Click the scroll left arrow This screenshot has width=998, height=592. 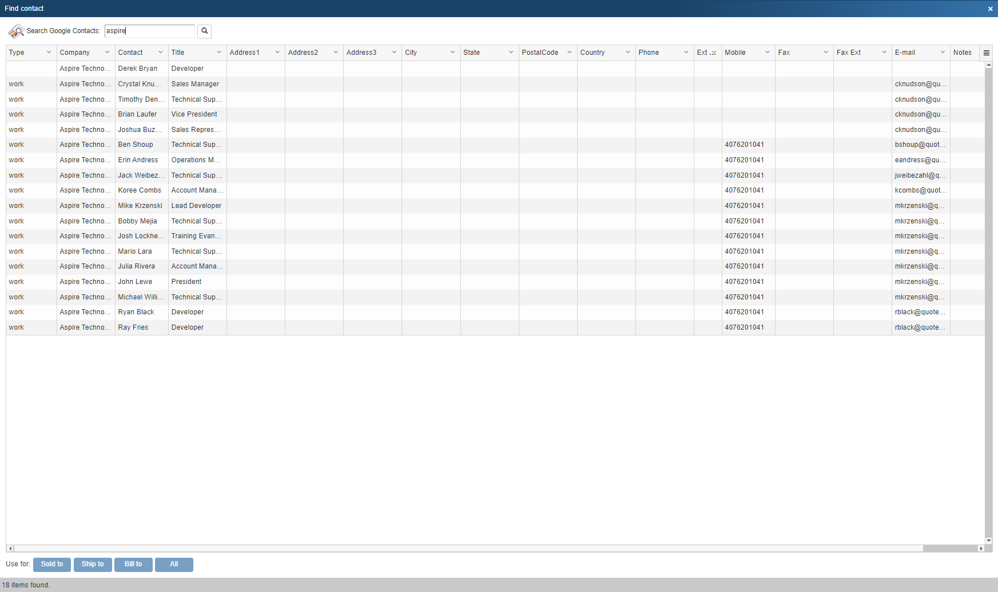point(10,549)
